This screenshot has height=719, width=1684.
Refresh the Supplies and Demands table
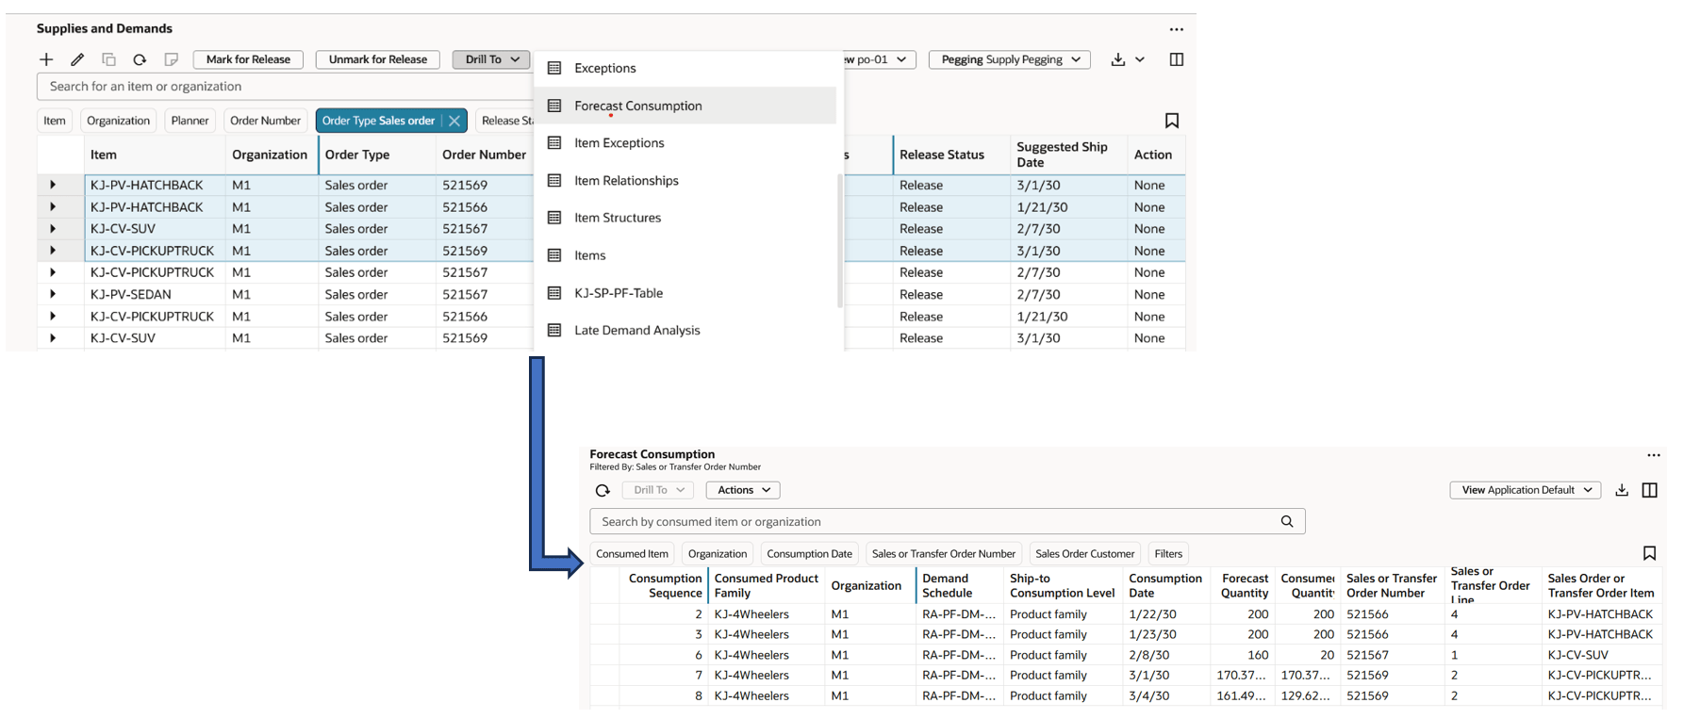point(140,59)
